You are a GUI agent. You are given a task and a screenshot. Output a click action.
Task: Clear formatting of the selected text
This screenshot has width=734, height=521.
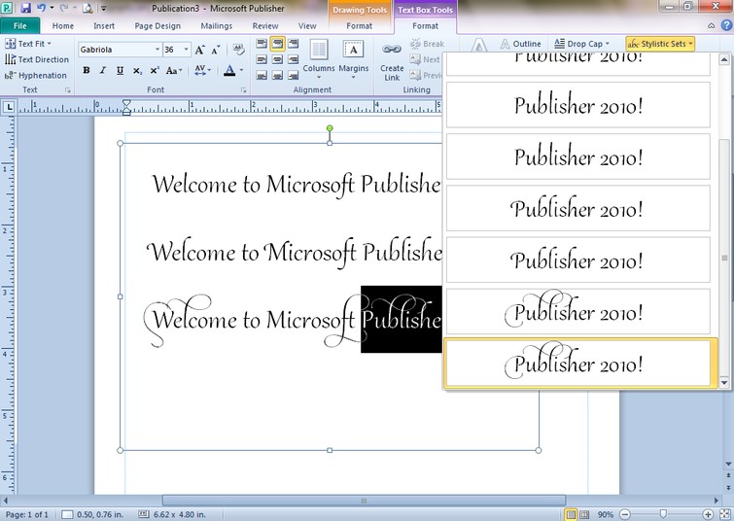pyautogui.click(x=239, y=50)
